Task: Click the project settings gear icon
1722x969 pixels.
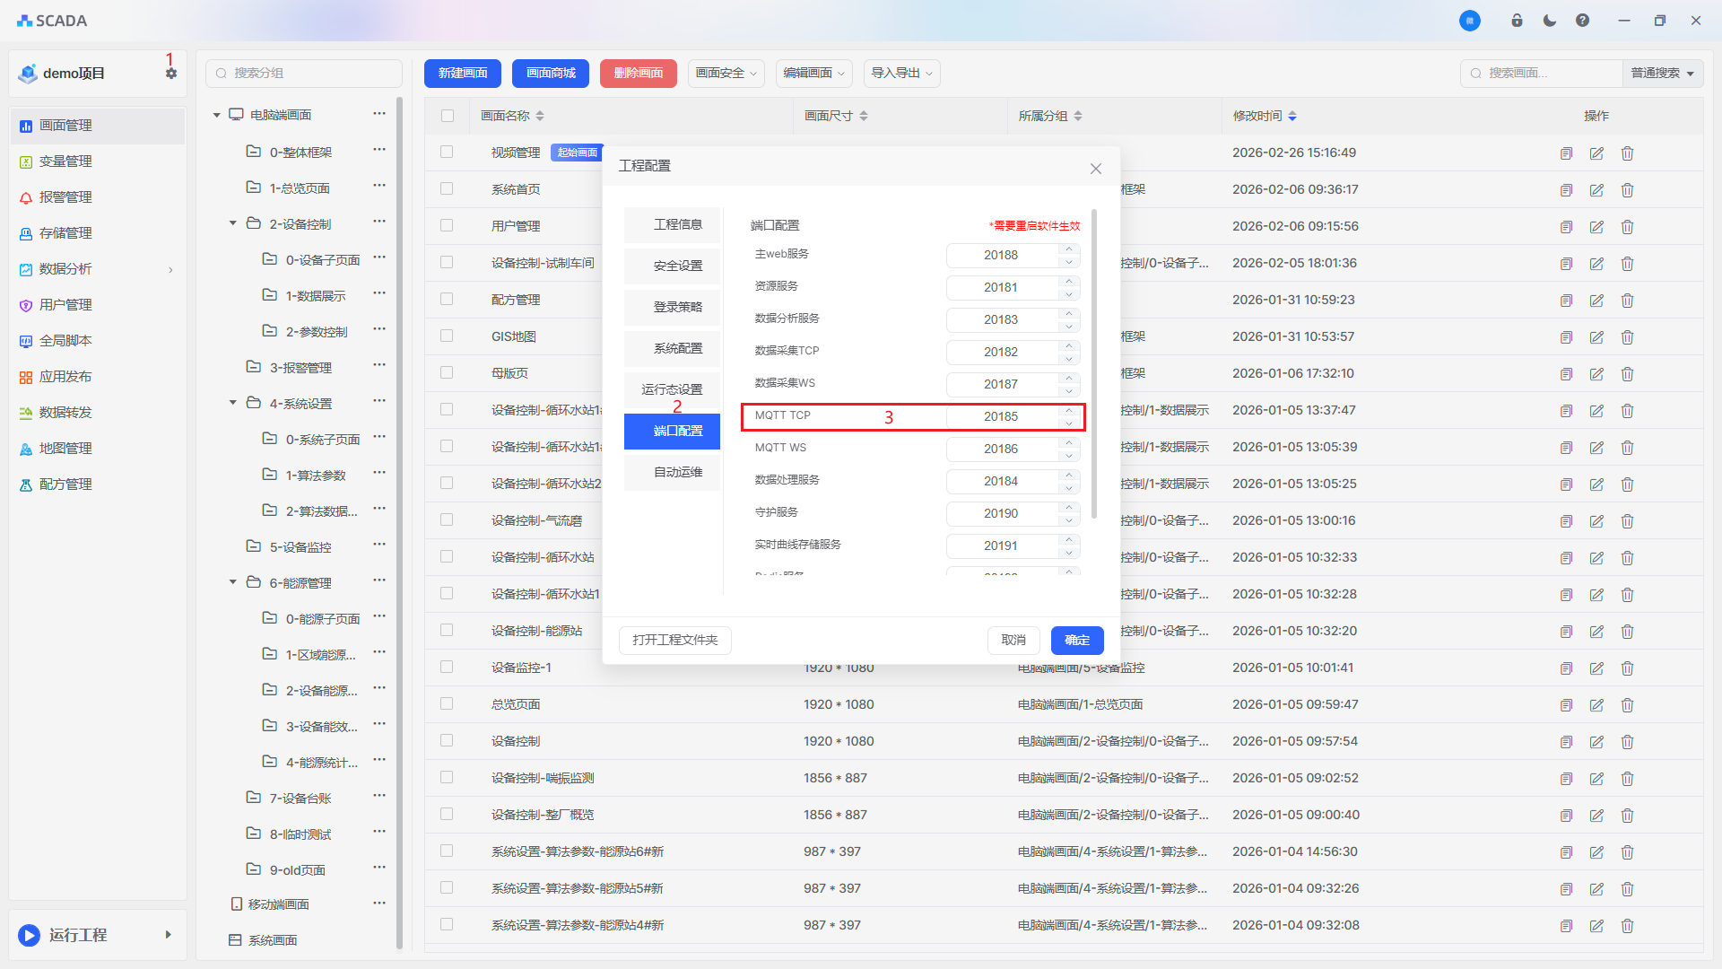Action: (171, 74)
